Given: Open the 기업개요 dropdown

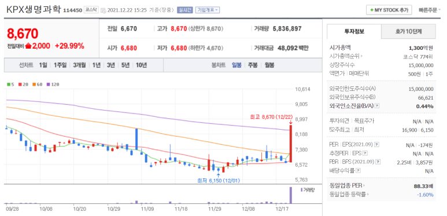Looking at the screenshot, I should (x=207, y=10).
